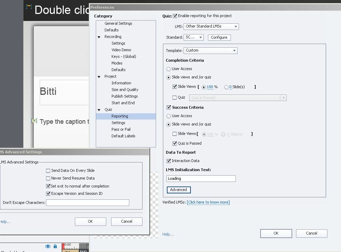Select Reporting category
The height and width of the screenshot is (252, 341).
click(126, 116)
